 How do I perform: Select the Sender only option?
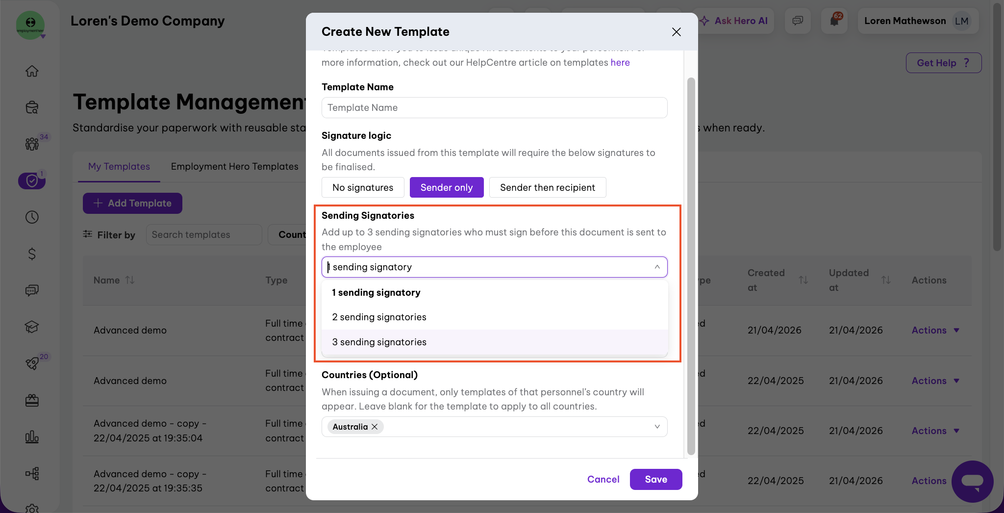click(447, 187)
